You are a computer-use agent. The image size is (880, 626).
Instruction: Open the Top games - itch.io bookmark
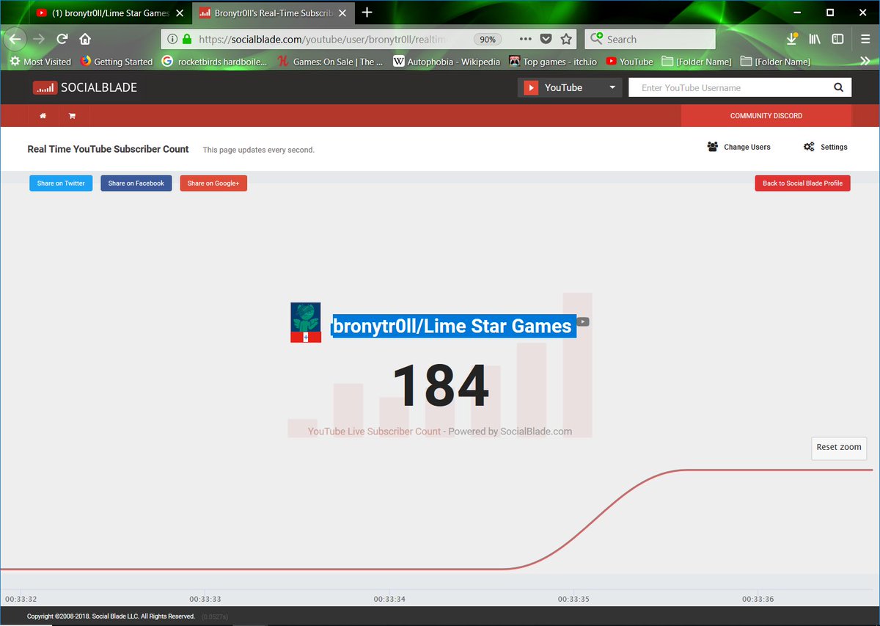click(x=552, y=62)
